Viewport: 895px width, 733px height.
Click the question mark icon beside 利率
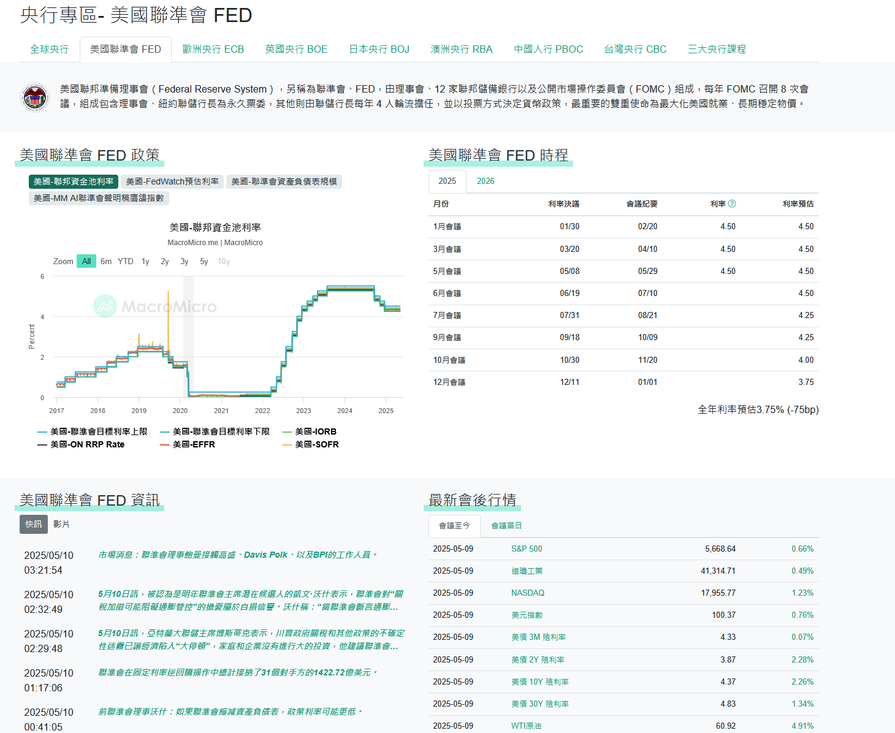click(x=731, y=203)
